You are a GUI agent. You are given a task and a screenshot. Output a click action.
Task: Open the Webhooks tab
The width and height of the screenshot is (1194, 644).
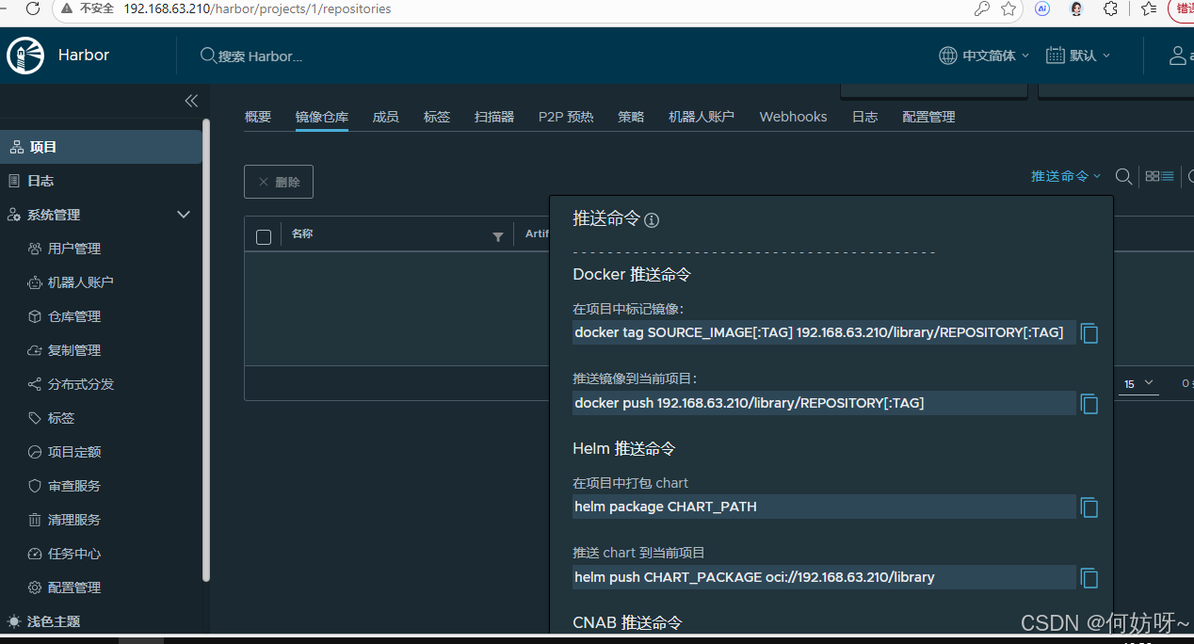click(793, 117)
